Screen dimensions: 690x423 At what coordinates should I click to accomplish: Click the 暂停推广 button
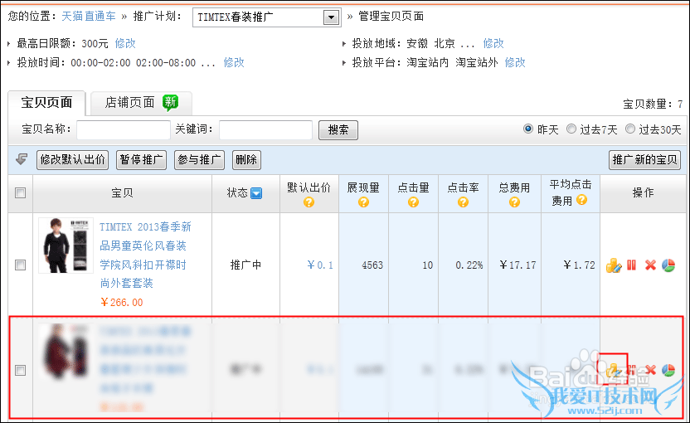coord(141,160)
